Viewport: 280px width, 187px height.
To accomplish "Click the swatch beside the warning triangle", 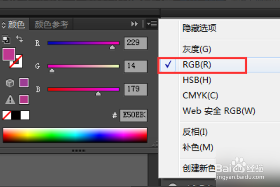I will click(24, 100).
